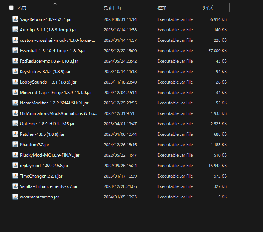The image size is (263, 232).
Task: Select file name woarmanimation.jar
Action: (39, 197)
